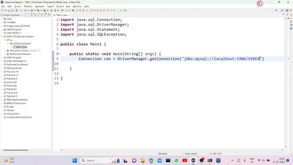Expand the JDBC Program project
Image resolution: width=293 pixels, height=165 pixels.
tap(2, 58)
